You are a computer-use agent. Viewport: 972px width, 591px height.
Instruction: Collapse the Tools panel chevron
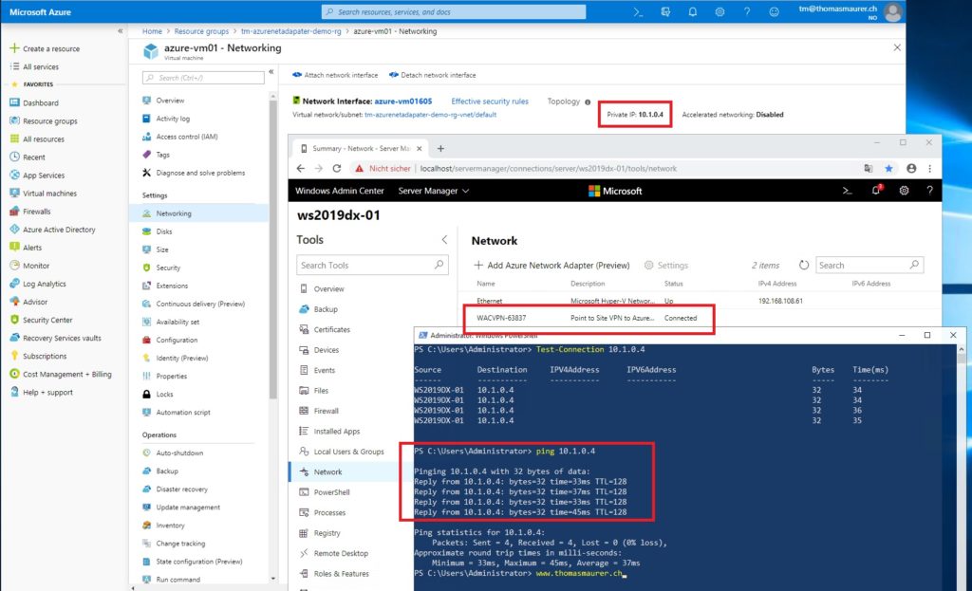(444, 240)
